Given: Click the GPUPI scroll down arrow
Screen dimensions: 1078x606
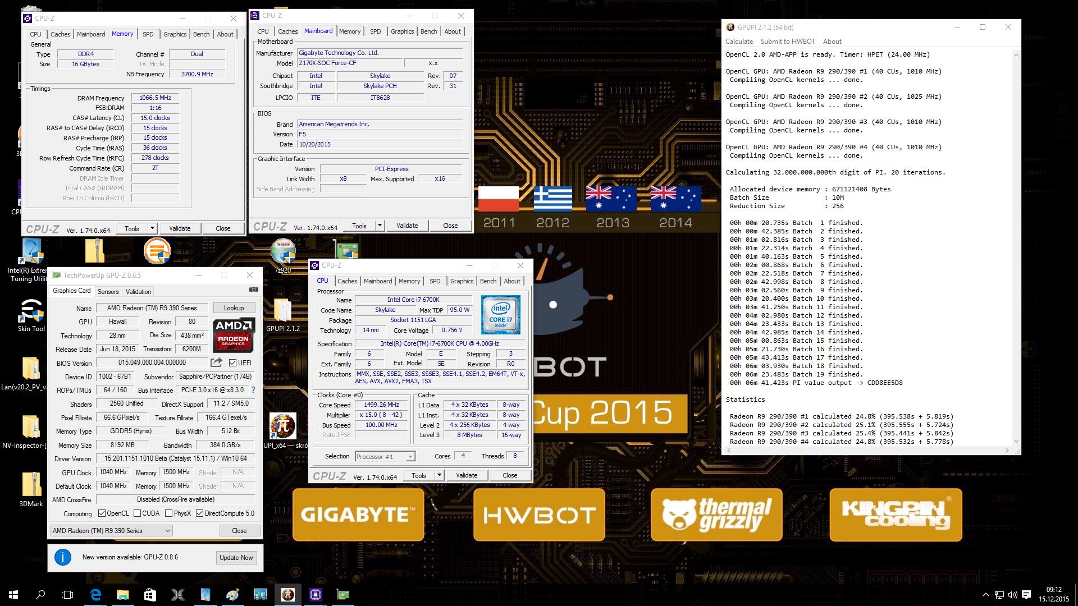Looking at the screenshot, I should click(1016, 441).
